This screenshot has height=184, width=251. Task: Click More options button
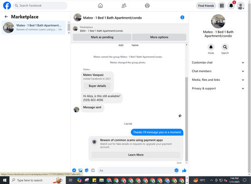pyautogui.click(x=159, y=37)
